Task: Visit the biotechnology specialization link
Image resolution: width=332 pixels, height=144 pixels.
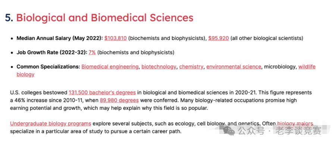Action: 159,67
